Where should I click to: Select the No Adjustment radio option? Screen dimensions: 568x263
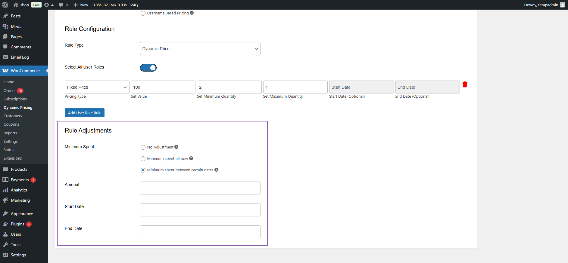[x=143, y=147]
